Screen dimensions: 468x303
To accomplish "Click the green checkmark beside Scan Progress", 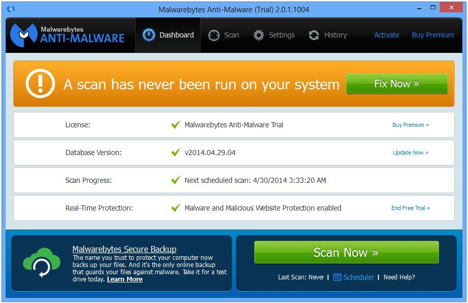I will tap(176, 180).
